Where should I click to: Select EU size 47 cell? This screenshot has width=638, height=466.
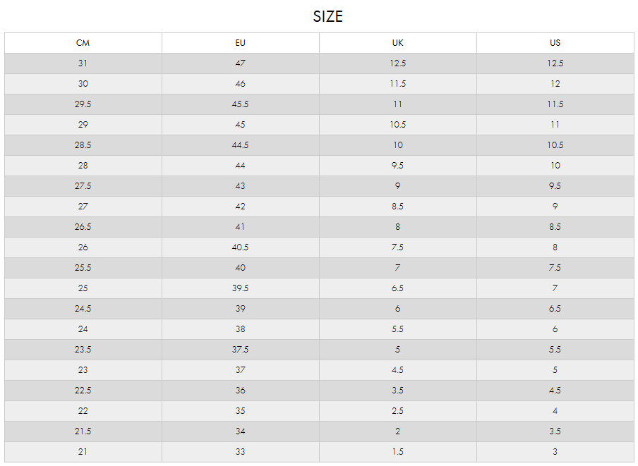(x=241, y=63)
